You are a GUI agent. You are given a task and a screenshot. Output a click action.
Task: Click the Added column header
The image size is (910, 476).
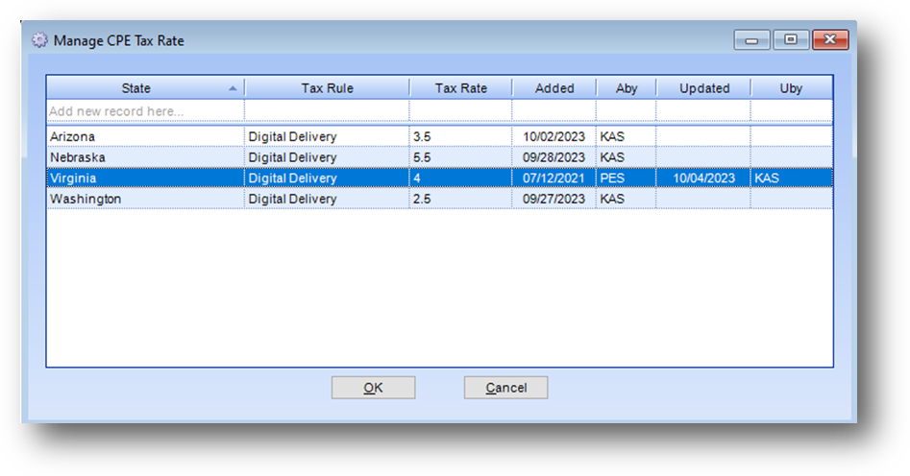pyautogui.click(x=554, y=88)
